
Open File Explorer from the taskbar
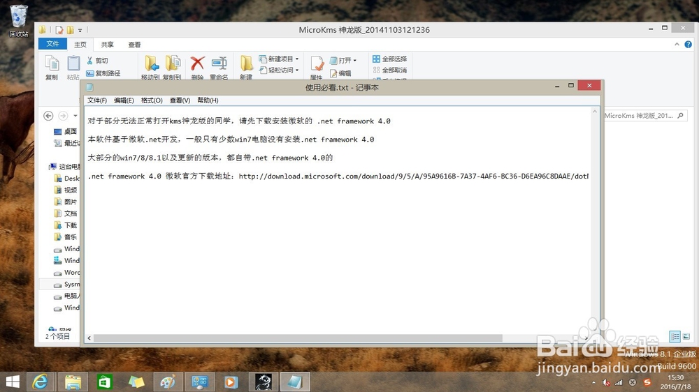point(73,382)
